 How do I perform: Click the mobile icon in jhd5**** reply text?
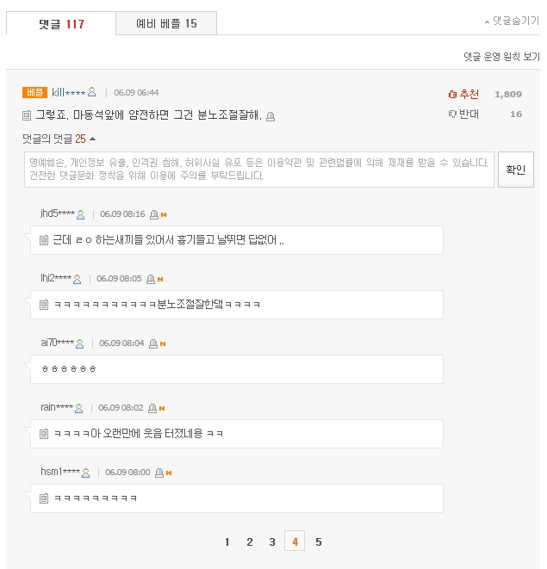[x=44, y=240]
